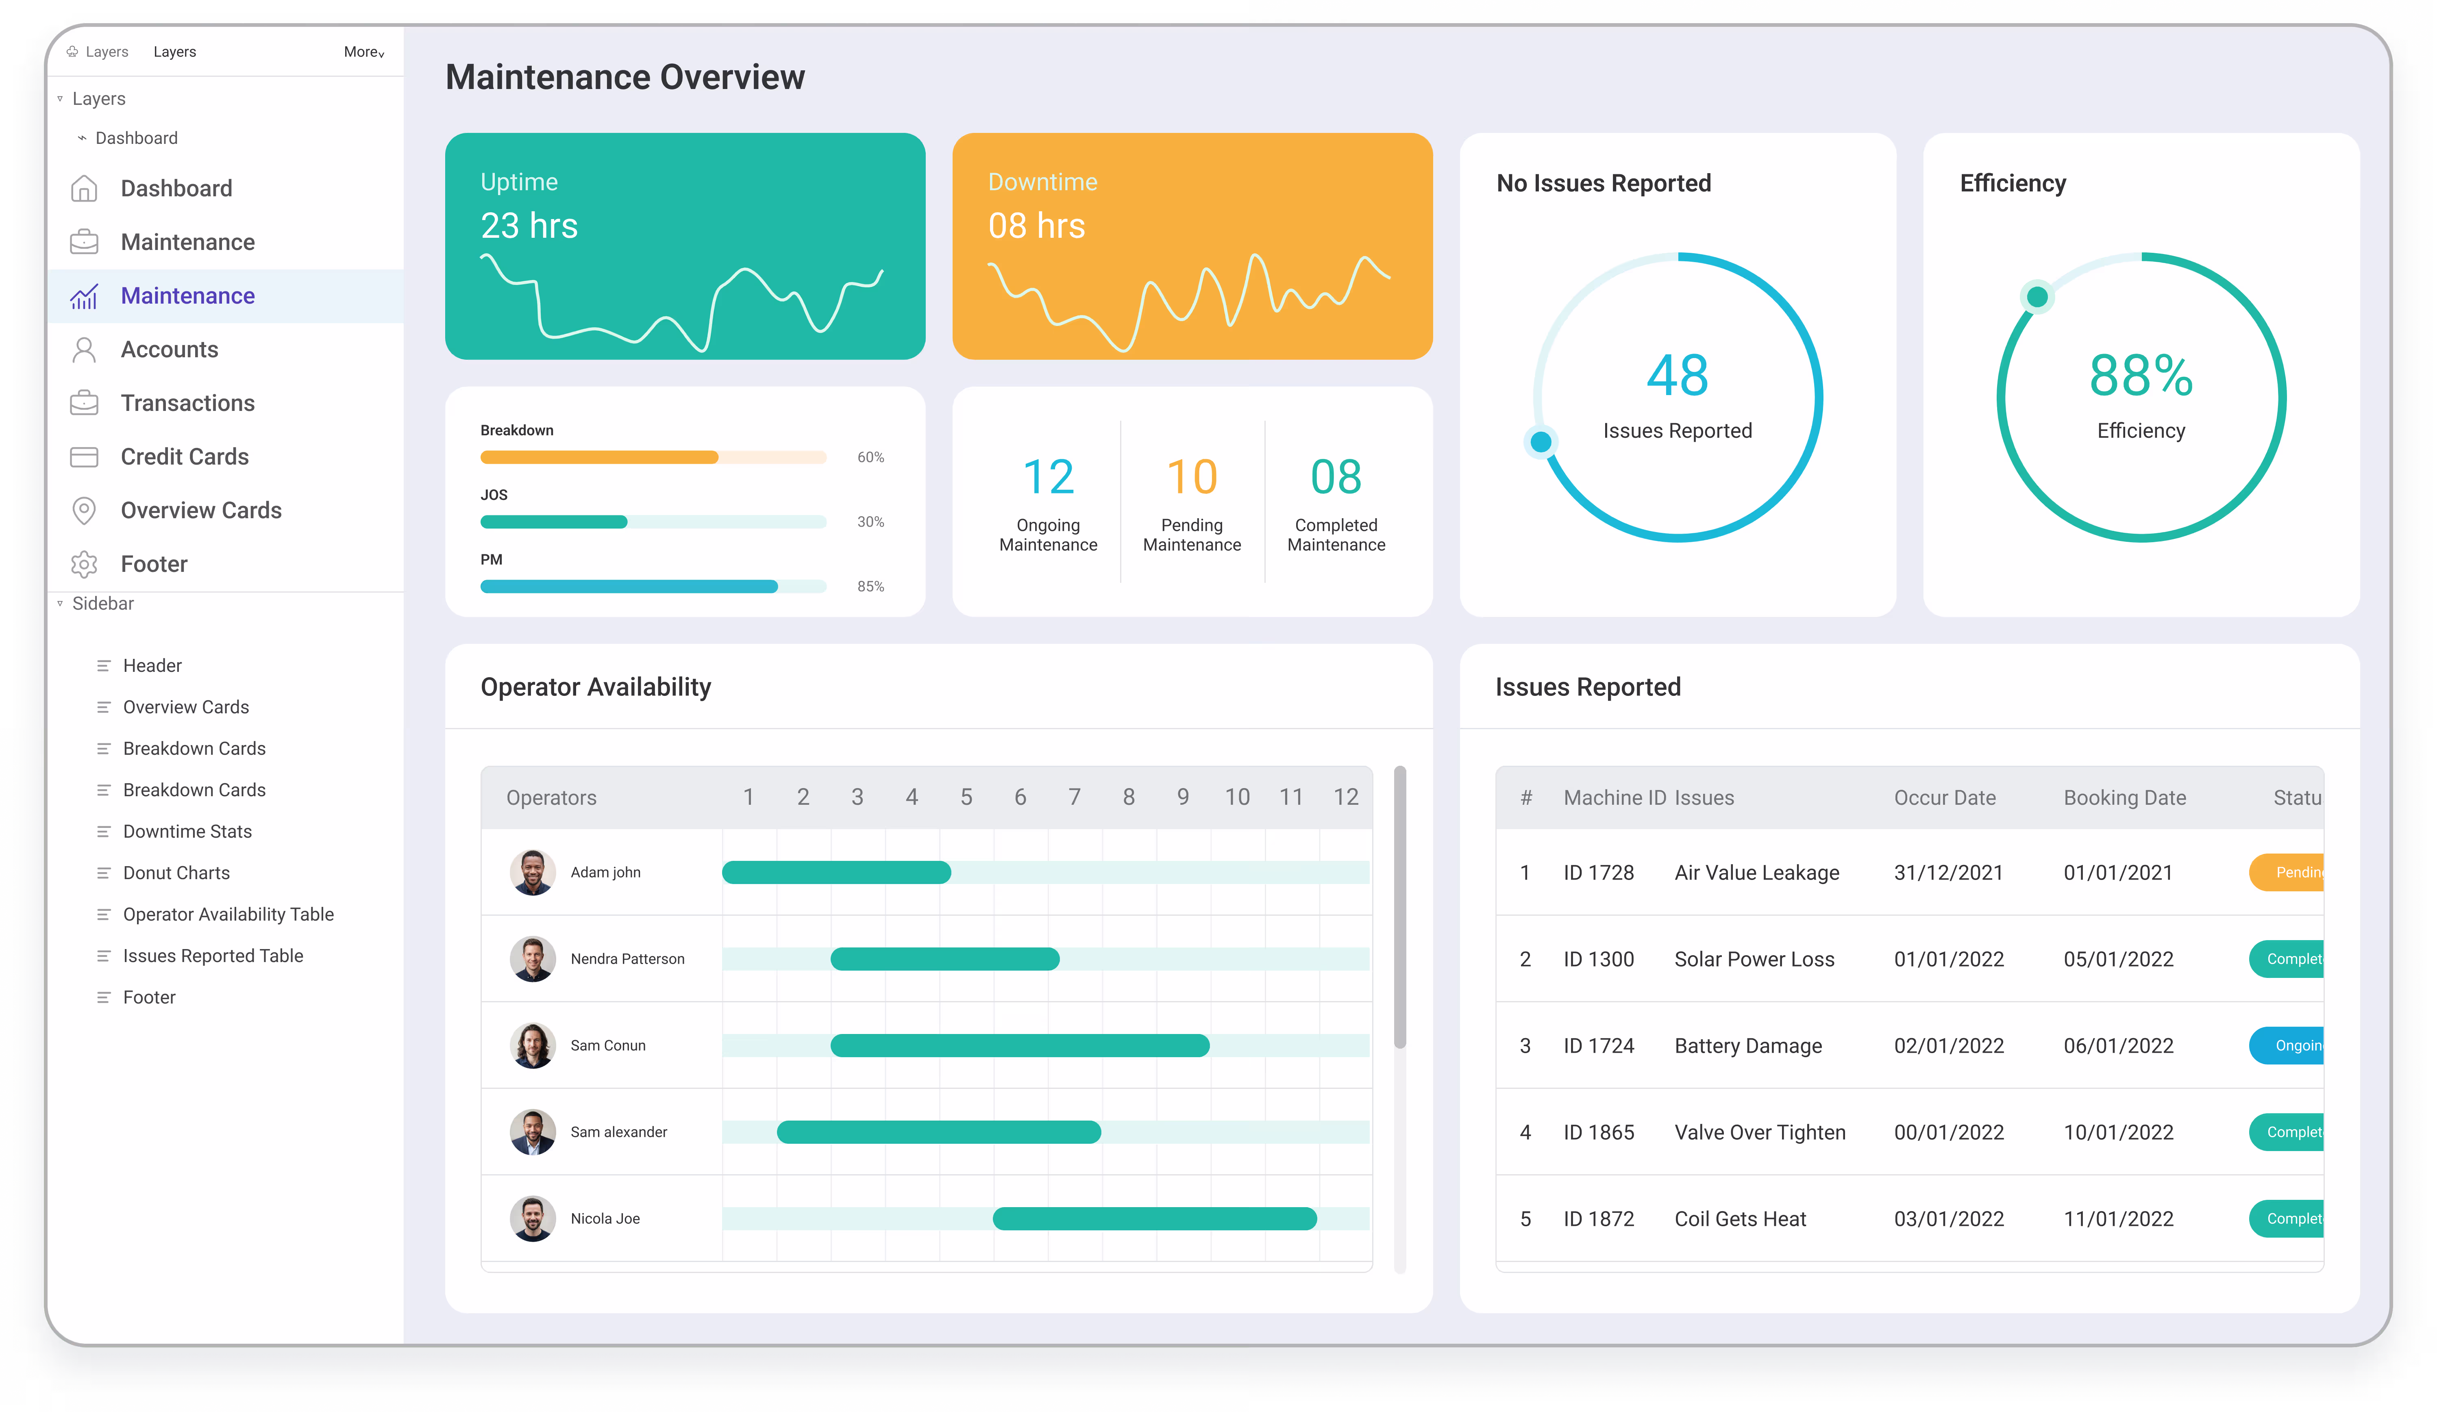
Task: Select the Breakdown Cards layer below Overview Cards
Action: (x=194, y=749)
